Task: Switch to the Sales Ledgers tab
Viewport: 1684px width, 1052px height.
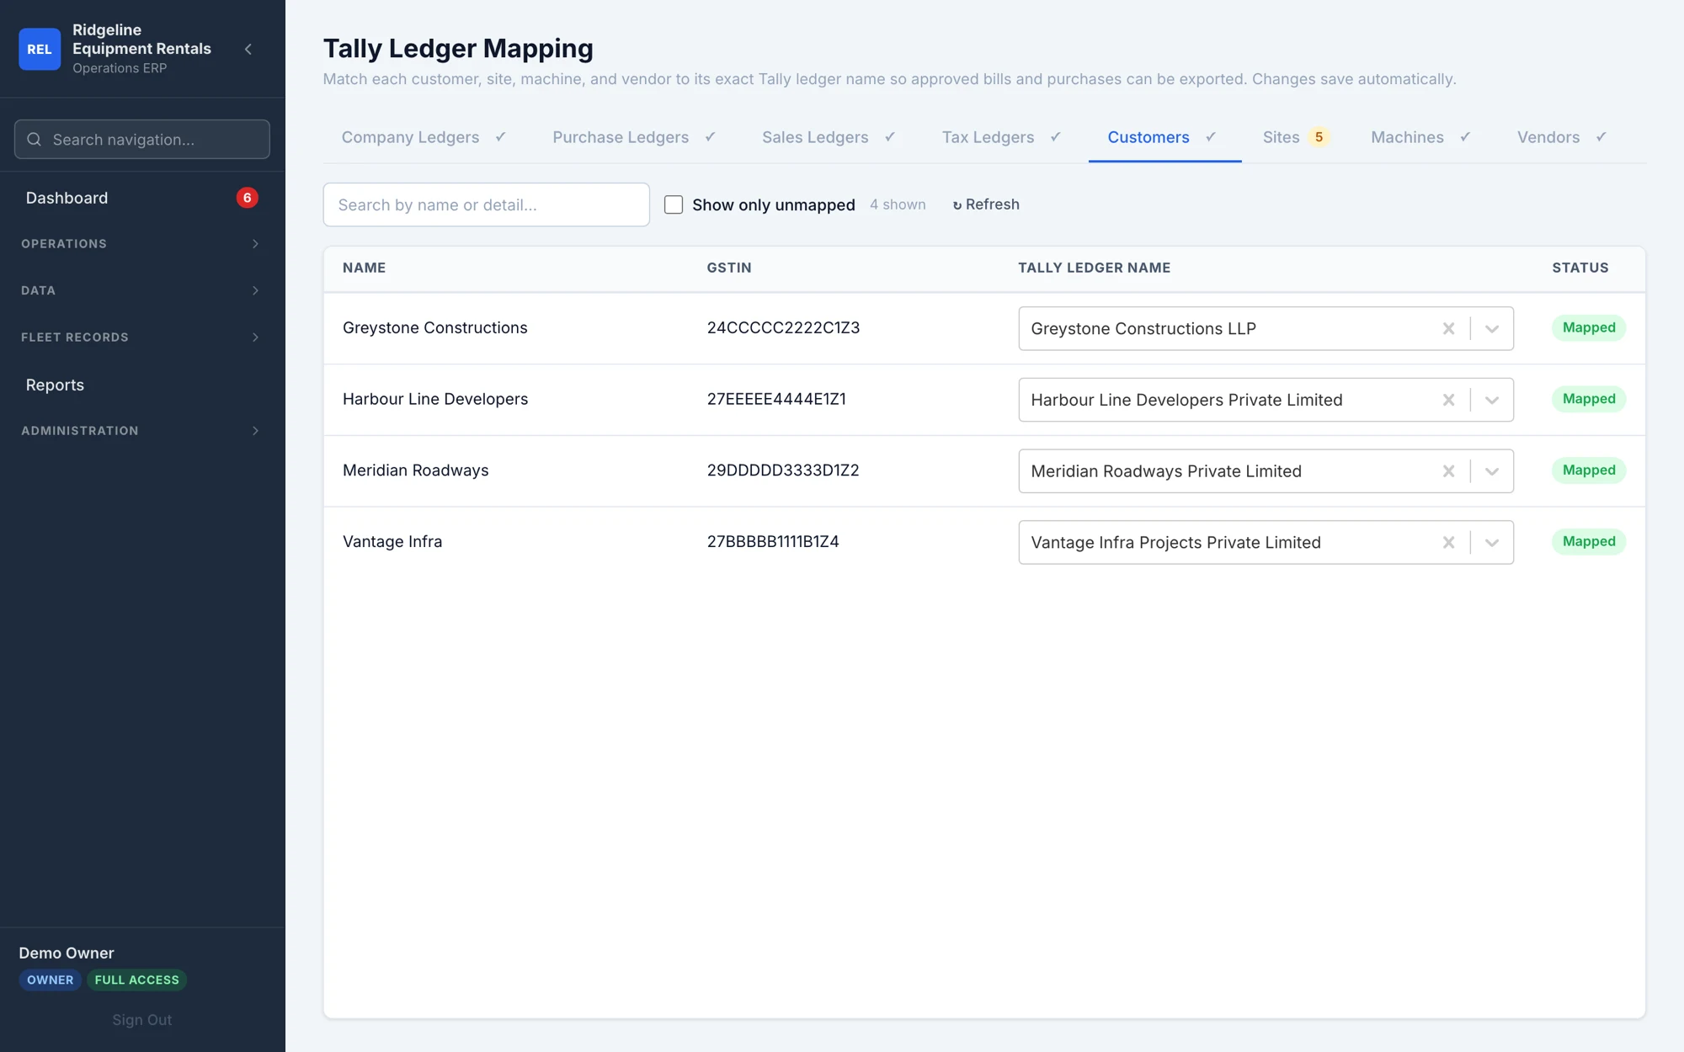Action: (829, 137)
